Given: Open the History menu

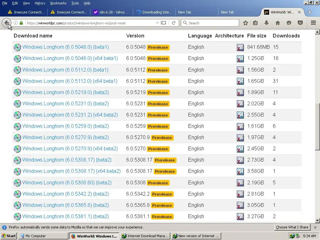Looking at the screenshot, I should (x=40, y=3).
